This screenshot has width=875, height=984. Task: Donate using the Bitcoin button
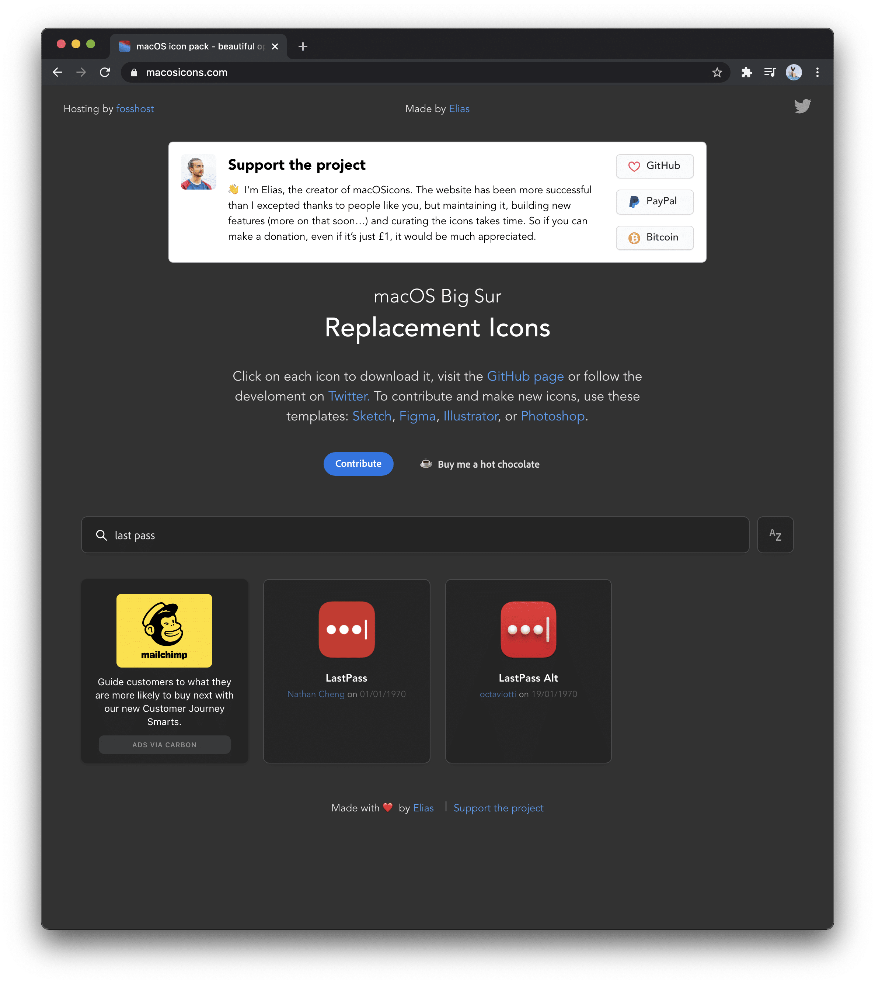(654, 238)
